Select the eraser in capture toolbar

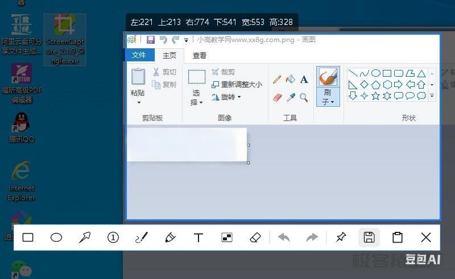click(255, 238)
